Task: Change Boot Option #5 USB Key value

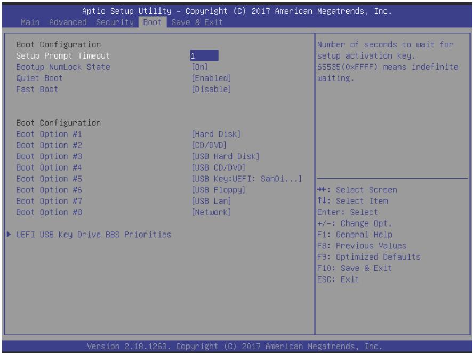Action: 247,179
